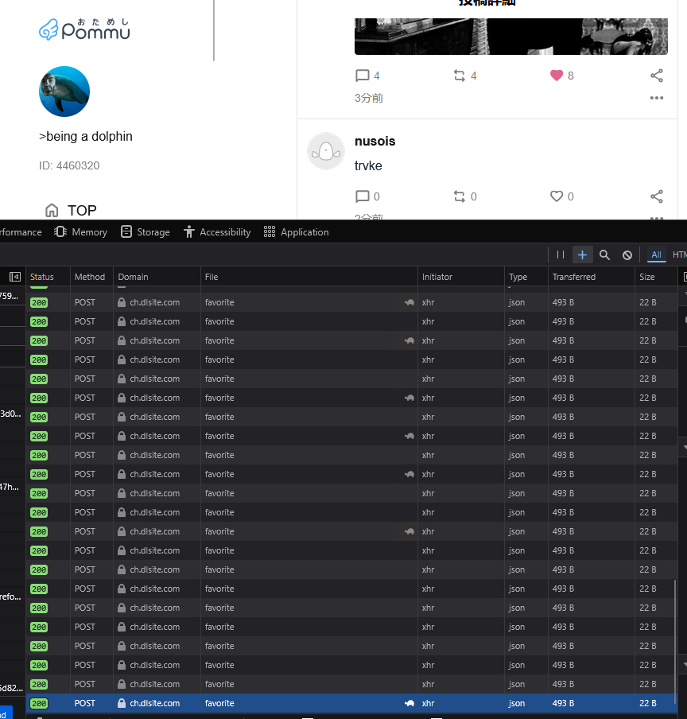The height and width of the screenshot is (719, 687).
Task: Open the Accessibility devtools tab
Action: [216, 232]
